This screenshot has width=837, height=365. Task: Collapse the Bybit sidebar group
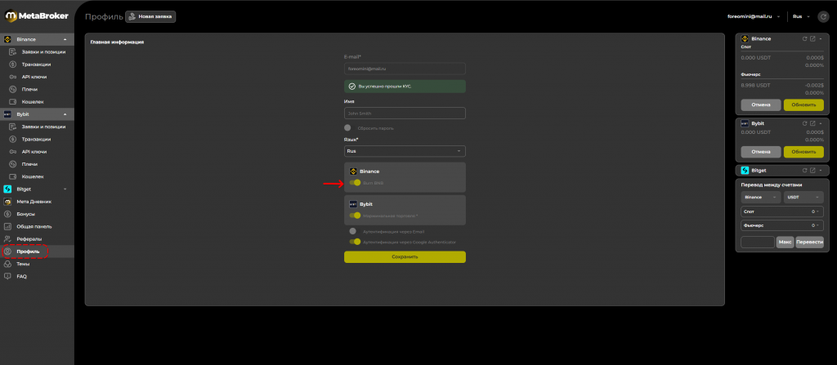click(x=65, y=114)
